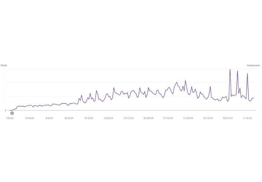Click the middle spike of the three tallest
Viewport: 262px width, 182px height.
click(237, 71)
